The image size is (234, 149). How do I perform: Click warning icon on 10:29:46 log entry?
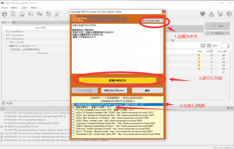[x=2, y=140]
